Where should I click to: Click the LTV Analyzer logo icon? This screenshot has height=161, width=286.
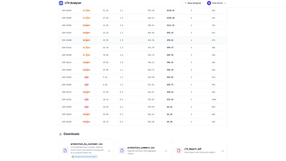pyautogui.click(x=61, y=3)
